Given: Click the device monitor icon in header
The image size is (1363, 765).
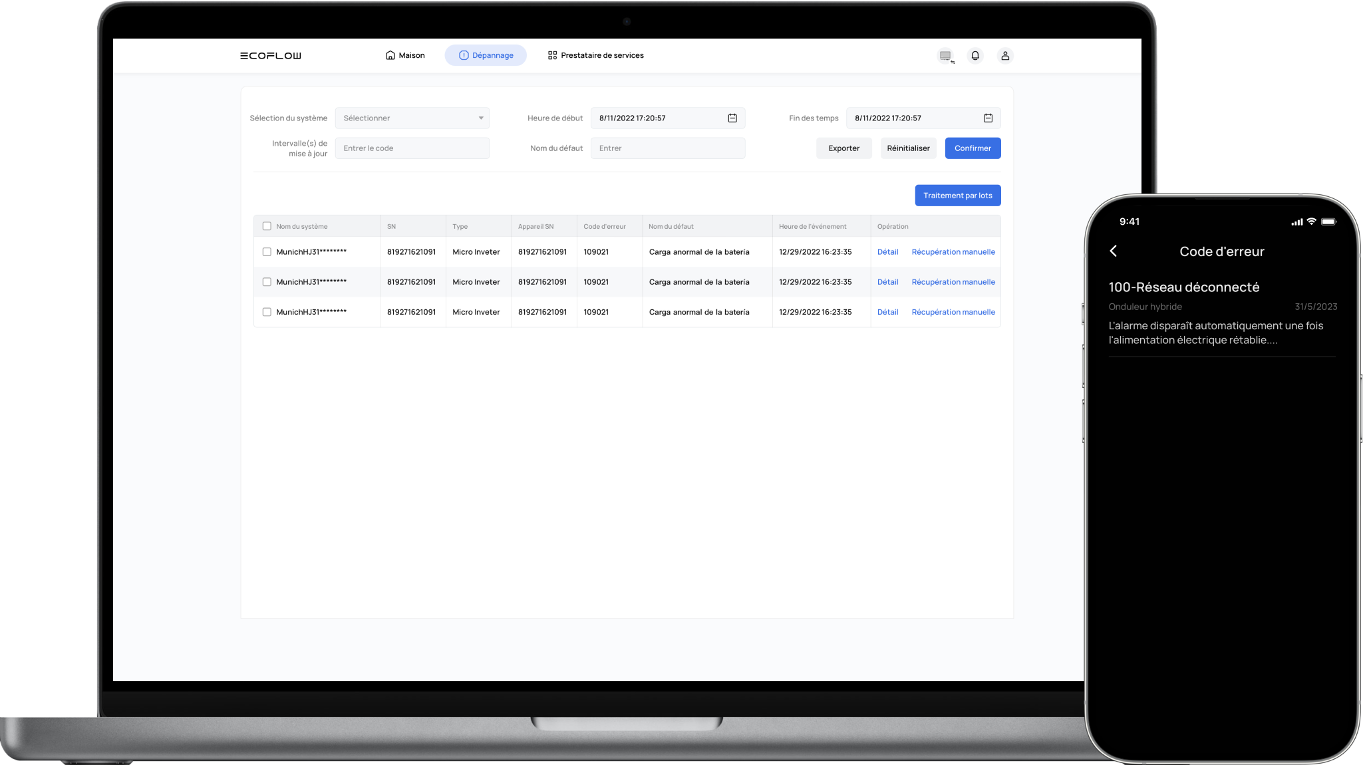Looking at the screenshot, I should 945,56.
